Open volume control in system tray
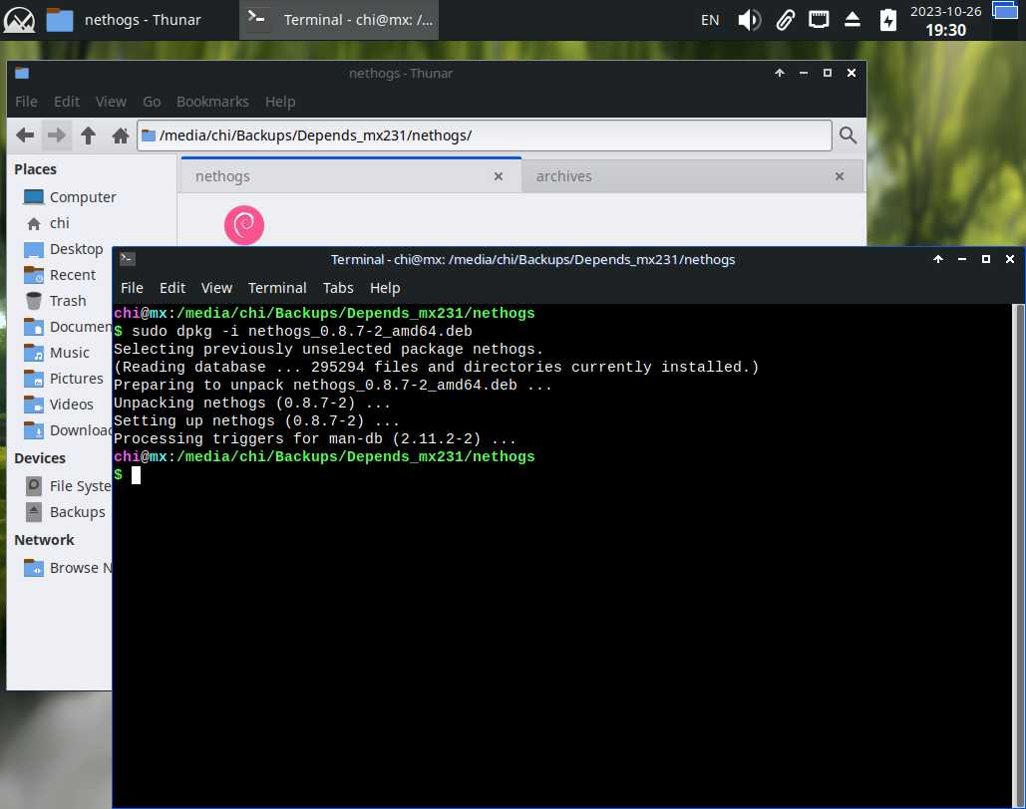 pyautogui.click(x=749, y=20)
